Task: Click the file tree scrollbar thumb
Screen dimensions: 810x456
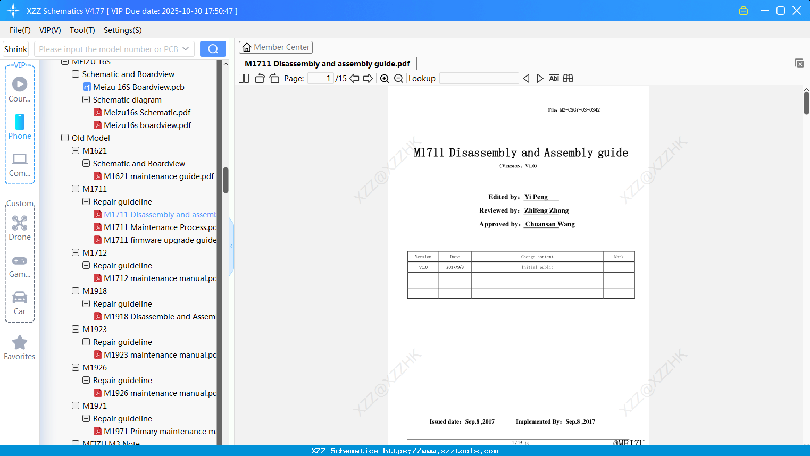Action: coord(226,180)
